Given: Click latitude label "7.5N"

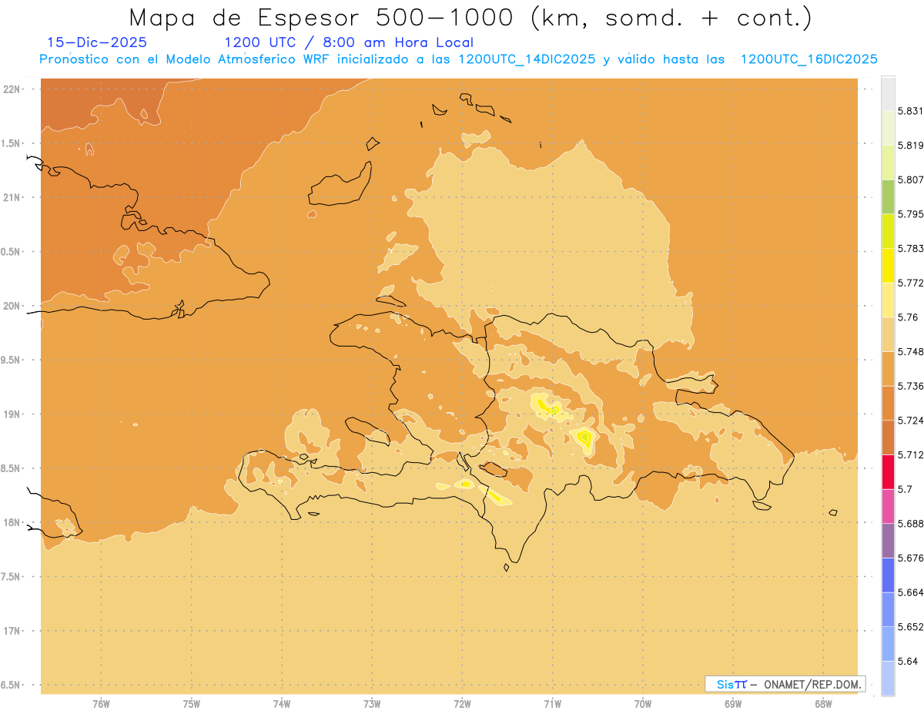Looking at the screenshot, I should (12, 577).
